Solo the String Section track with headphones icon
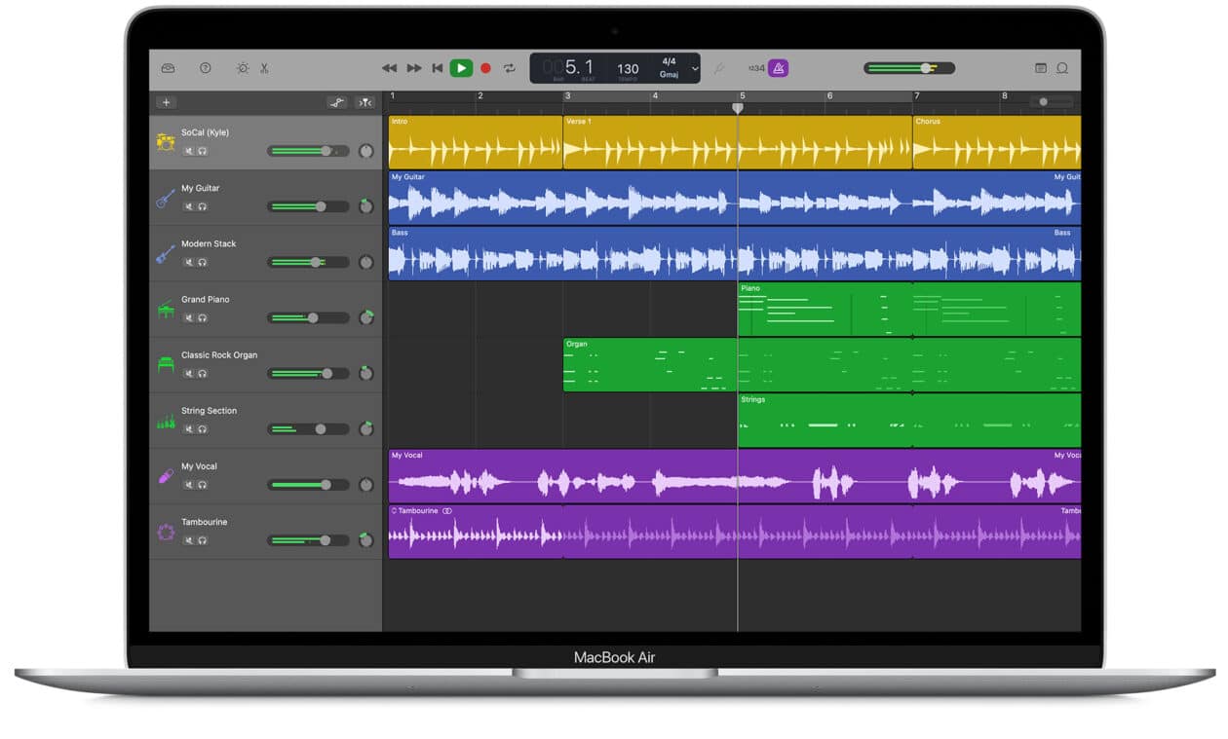1228x739 pixels. [x=203, y=428]
